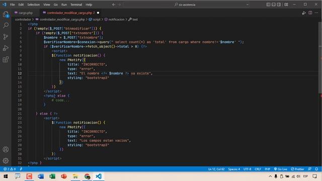Split the editor to the right

[x=310, y=13]
